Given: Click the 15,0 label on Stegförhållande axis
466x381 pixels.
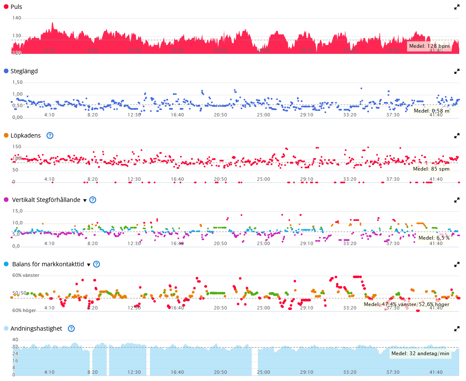Looking at the screenshot, I should pos(17,211).
